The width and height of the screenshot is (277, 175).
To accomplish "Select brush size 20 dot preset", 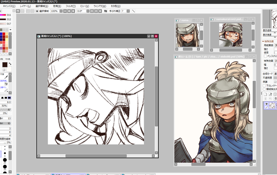I will 5,160.
